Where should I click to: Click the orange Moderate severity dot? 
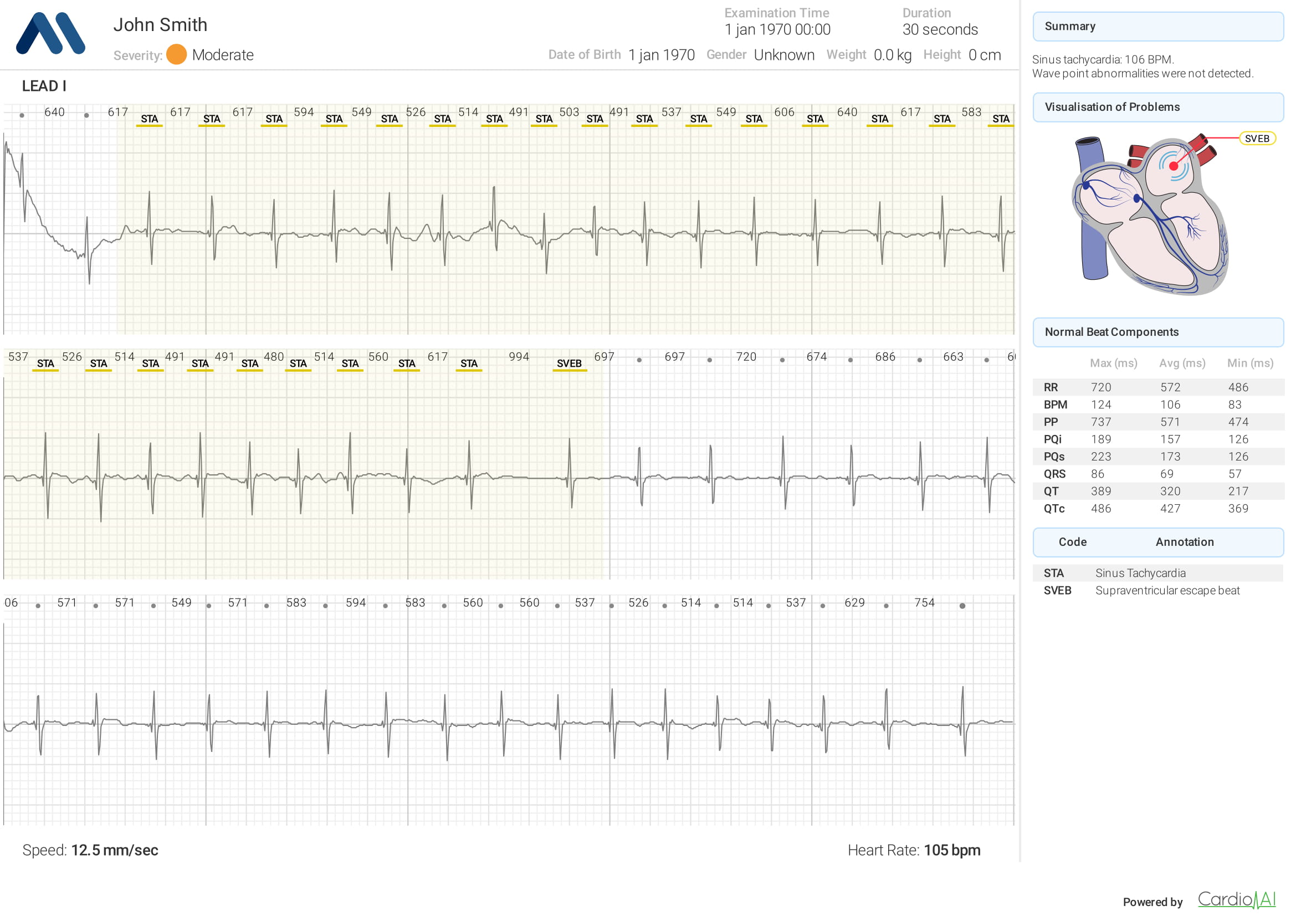click(x=177, y=55)
